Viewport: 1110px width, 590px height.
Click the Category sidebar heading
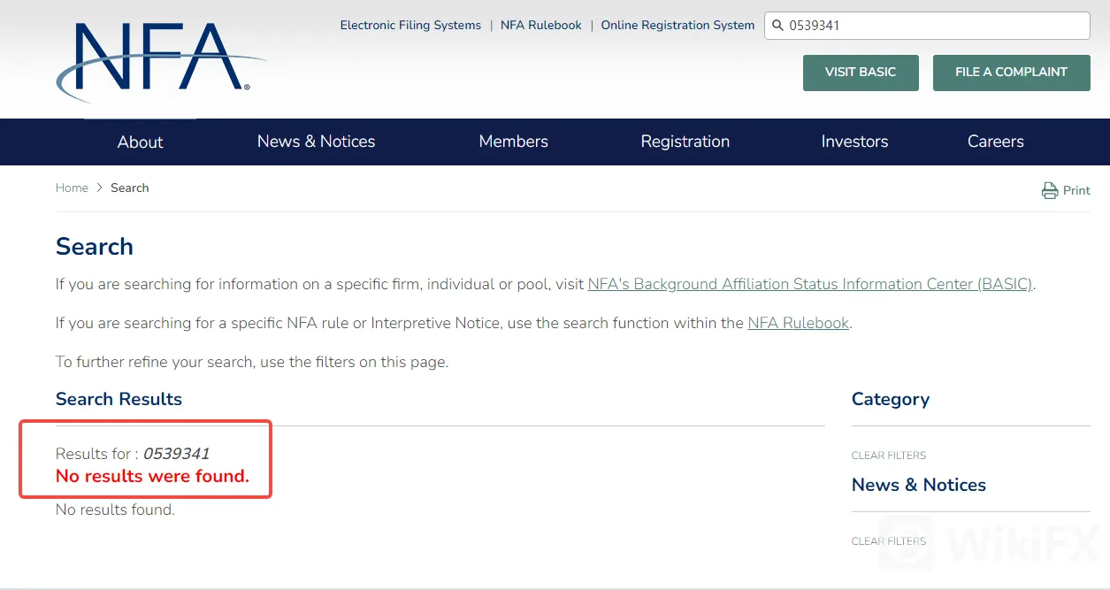pyautogui.click(x=891, y=399)
